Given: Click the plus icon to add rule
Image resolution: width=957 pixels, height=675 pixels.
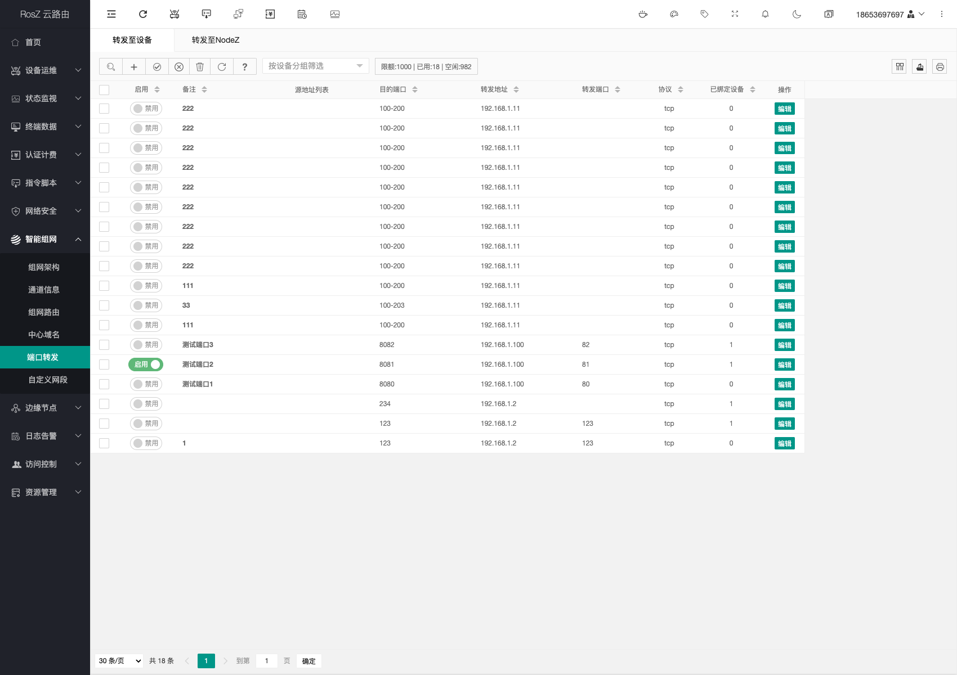Looking at the screenshot, I should click(134, 67).
